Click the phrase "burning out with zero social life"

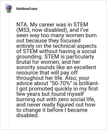point(55,99)
